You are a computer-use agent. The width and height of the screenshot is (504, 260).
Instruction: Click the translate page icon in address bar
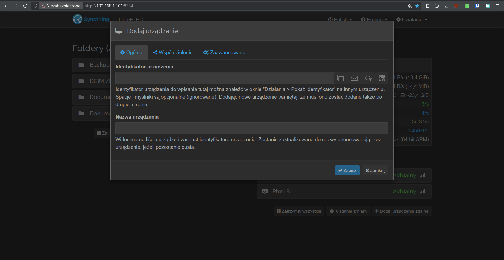(x=409, y=6)
